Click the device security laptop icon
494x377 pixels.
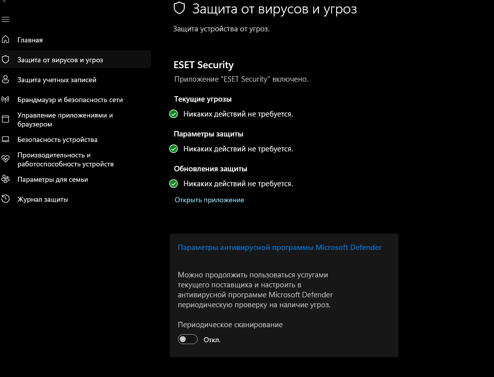pyautogui.click(x=5, y=139)
